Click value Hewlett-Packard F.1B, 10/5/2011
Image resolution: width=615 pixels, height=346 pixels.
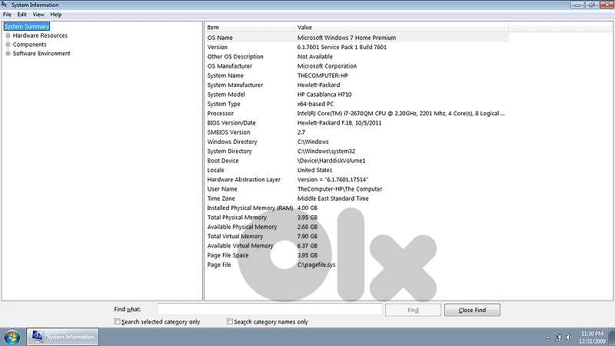[x=339, y=123]
